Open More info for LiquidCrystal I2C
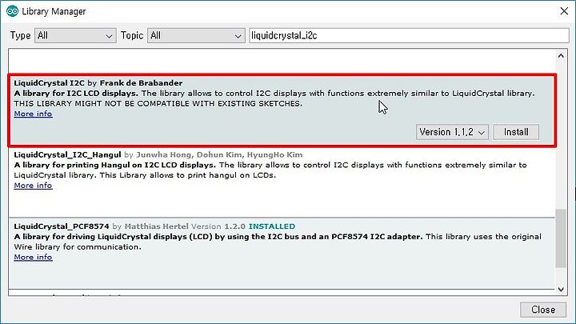This screenshot has width=576, height=324. (33, 114)
